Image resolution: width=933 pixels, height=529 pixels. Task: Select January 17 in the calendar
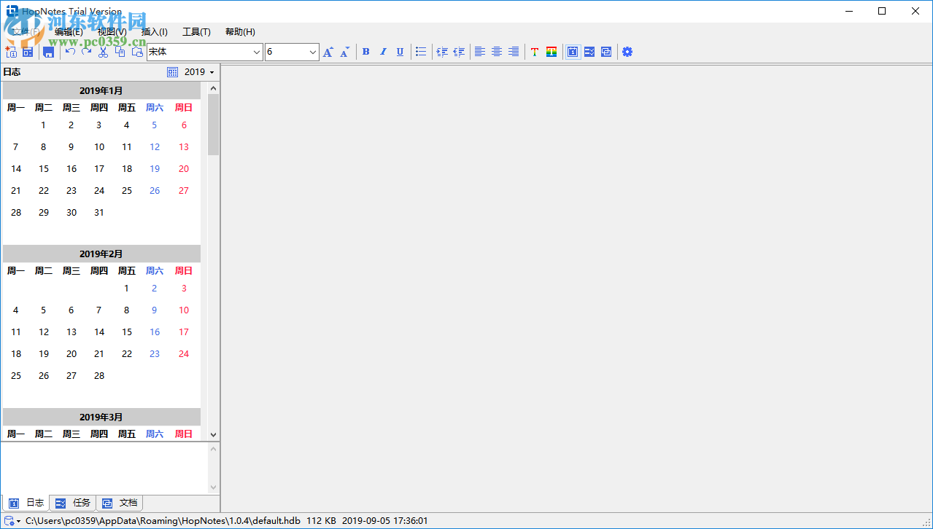(x=99, y=169)
